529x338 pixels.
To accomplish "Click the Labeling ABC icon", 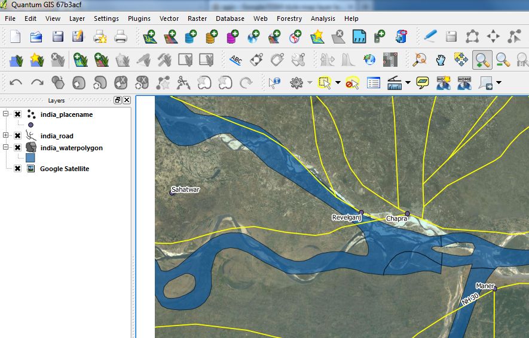I will [236, 60].
